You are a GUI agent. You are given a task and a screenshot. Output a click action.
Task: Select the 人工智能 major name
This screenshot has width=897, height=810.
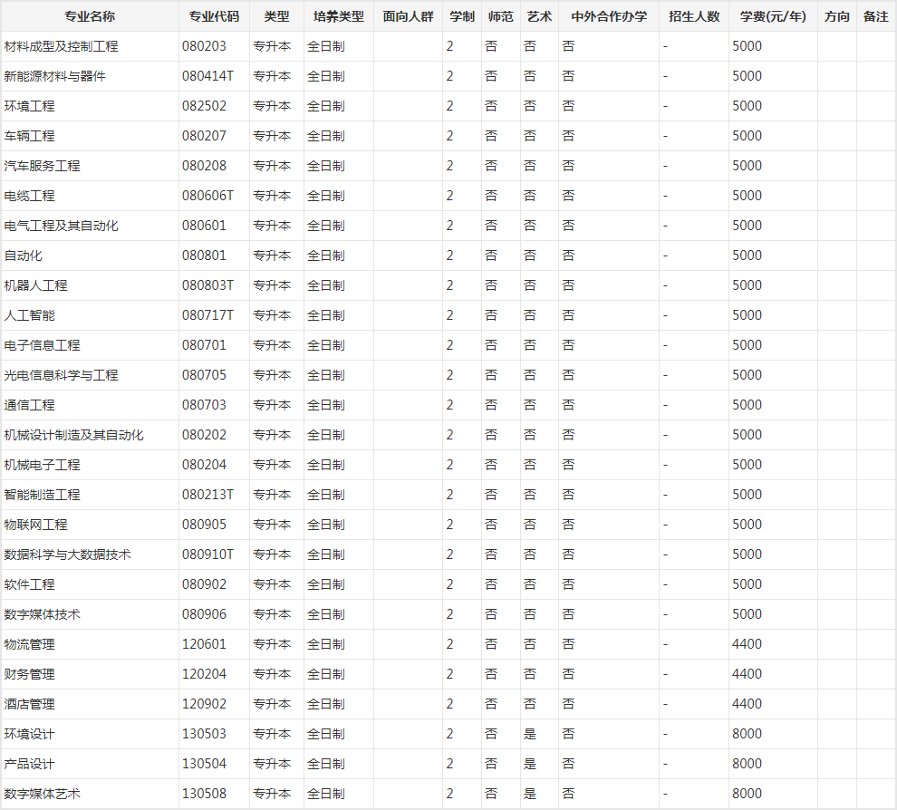point(29,315)
